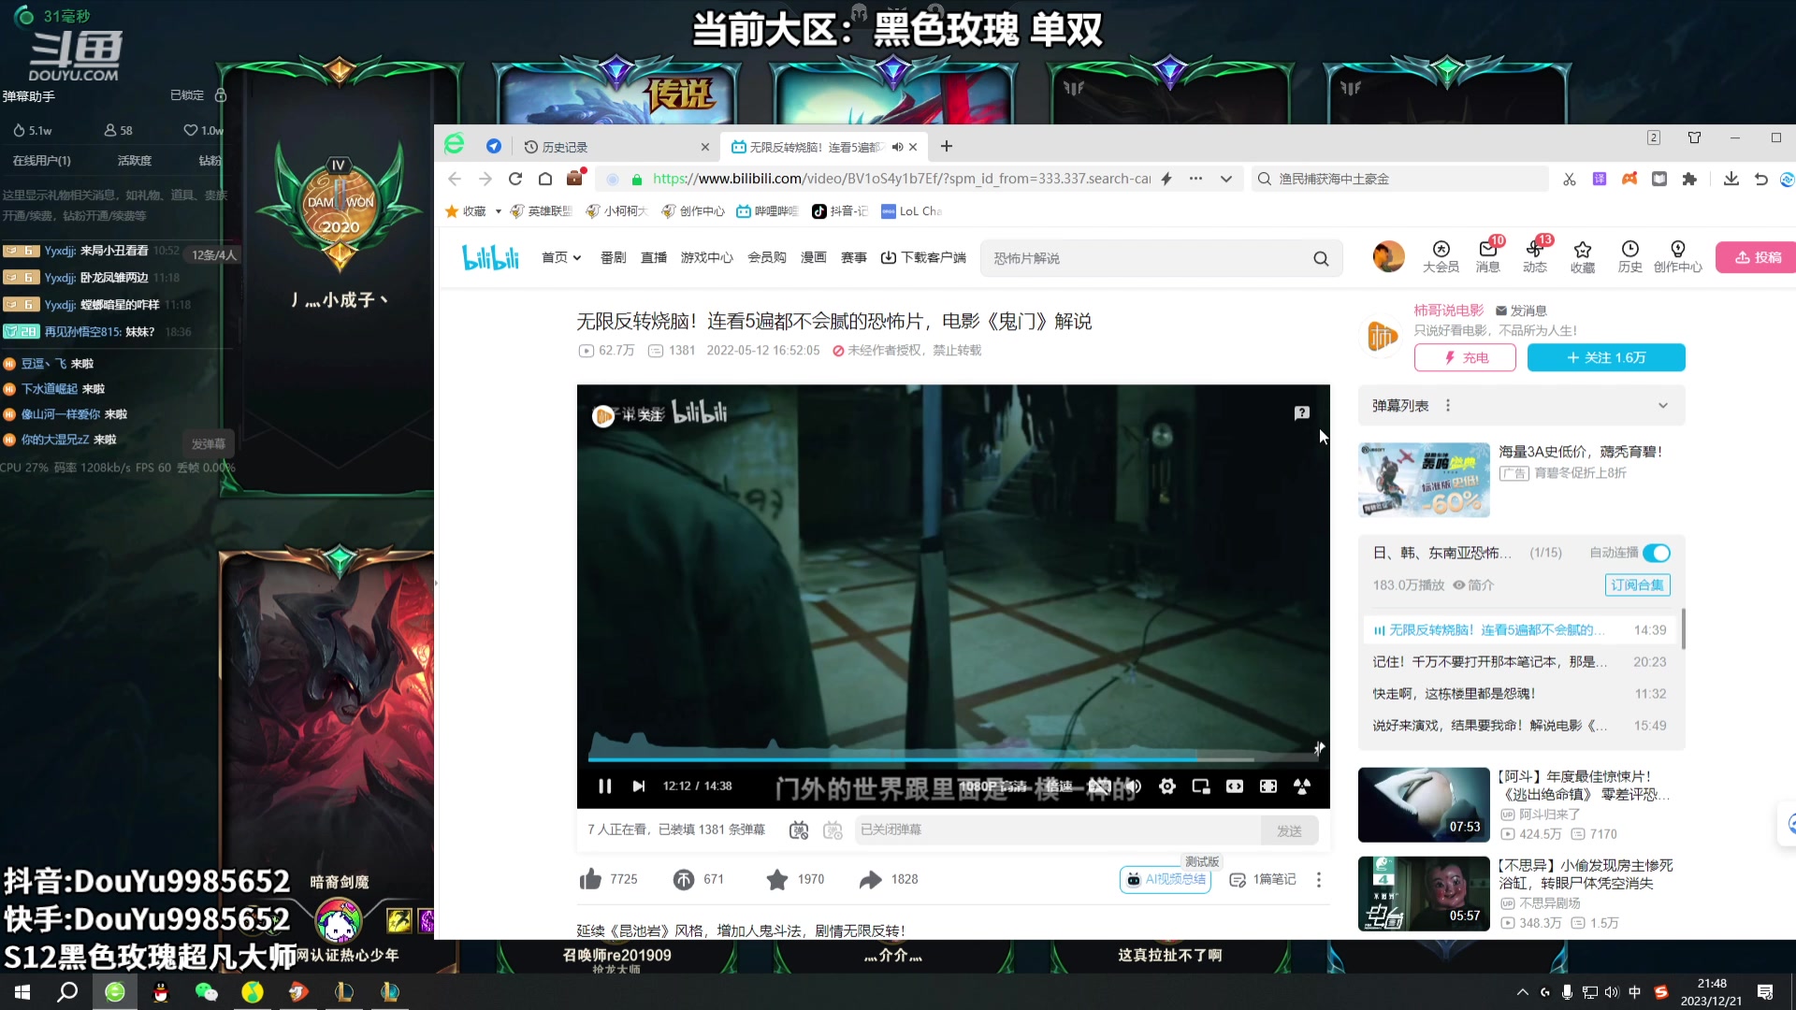This screenshot has height=1010, width=1796.
Task: Open more options beside notes
Action: pyautogui.click(x=1319, y=879)
